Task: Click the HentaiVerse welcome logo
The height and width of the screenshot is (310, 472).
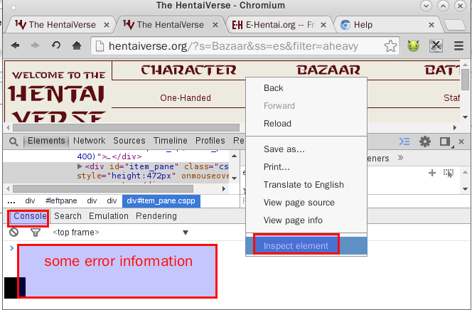Action: pyautogui.click(x=58, y=95)
